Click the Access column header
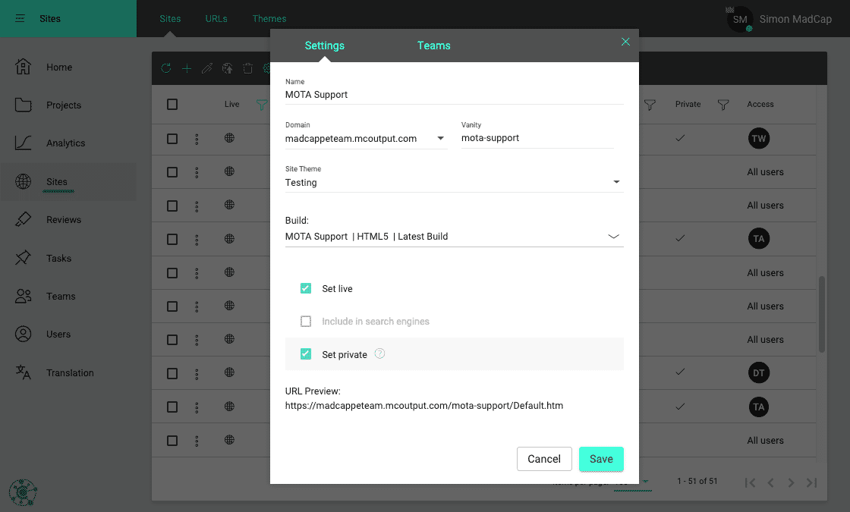 pos(760,104)
